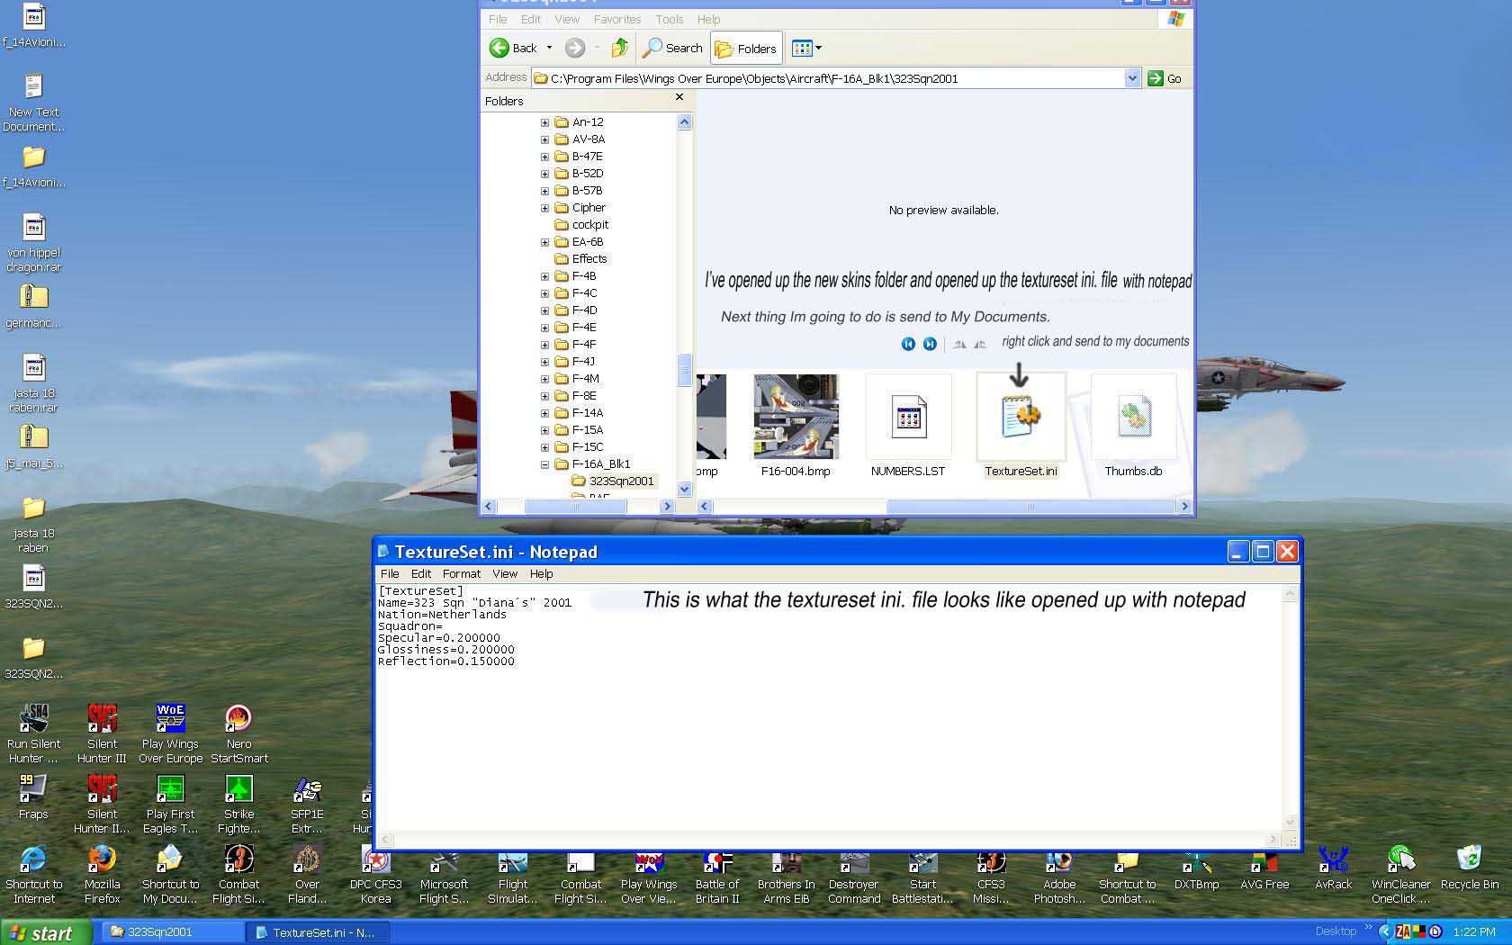Select Run Silent Hunter desktop icon
1512x945 pixels.
[x=33, y=733]
